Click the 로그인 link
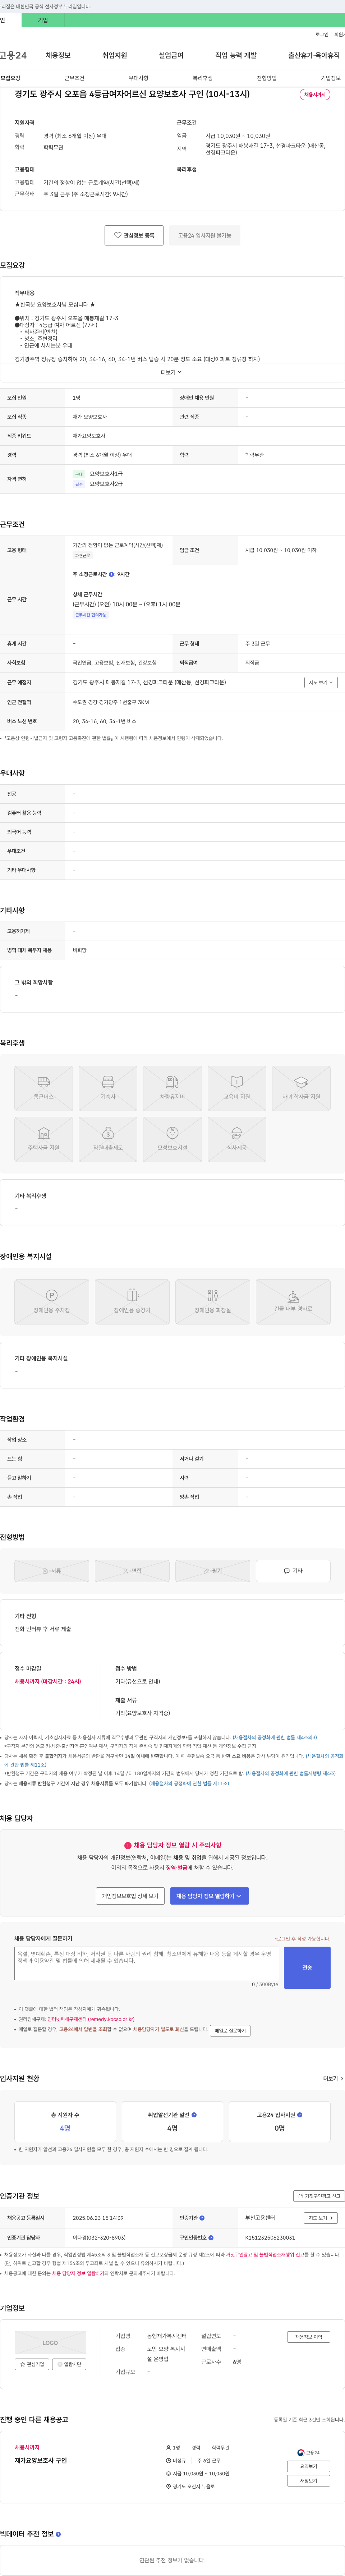 322,34
